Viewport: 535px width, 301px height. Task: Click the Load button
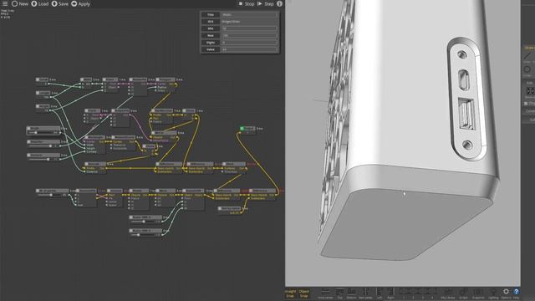coord(40,3)
